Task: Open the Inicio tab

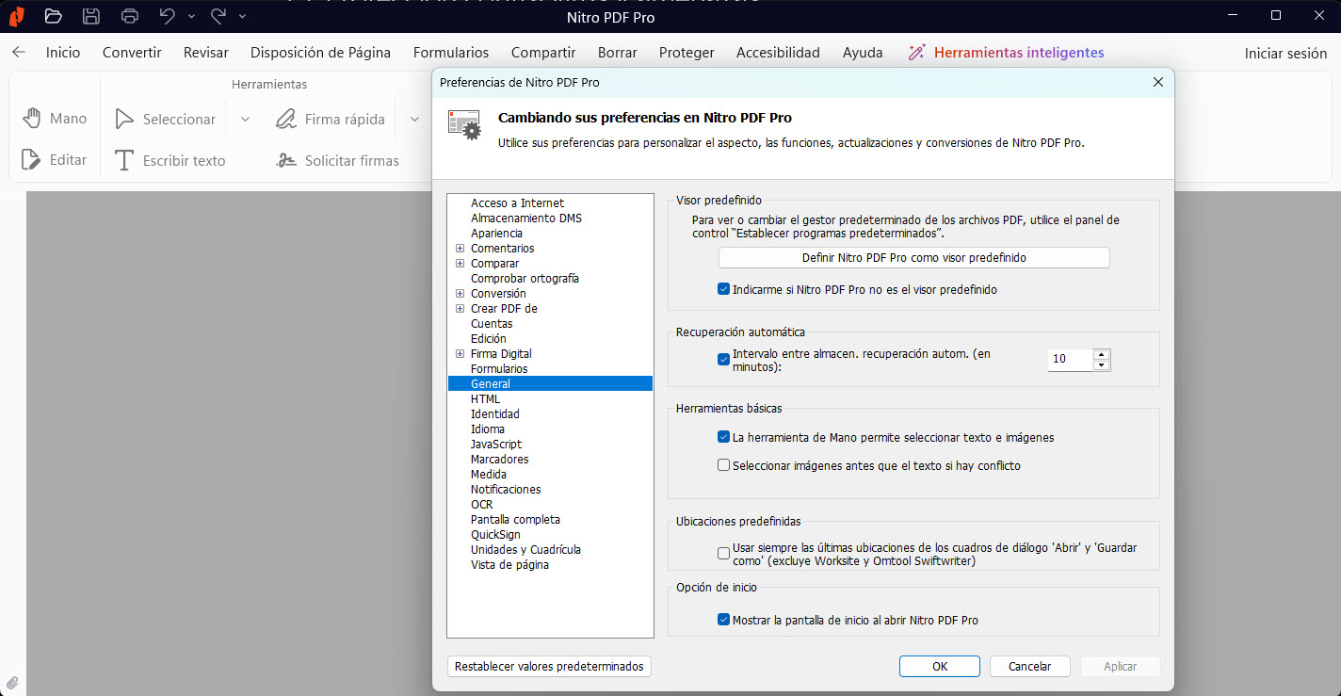Action: 63,53
